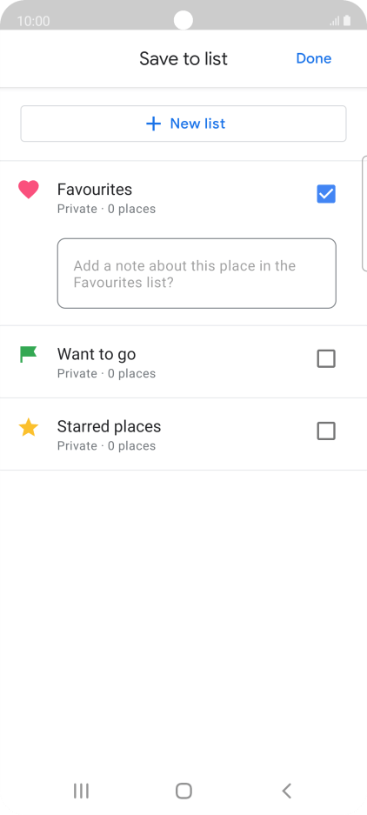Screen dimensions: 367x815
Task: Tap the back arrow in navigation bar
Action: [x=286, y=792]
